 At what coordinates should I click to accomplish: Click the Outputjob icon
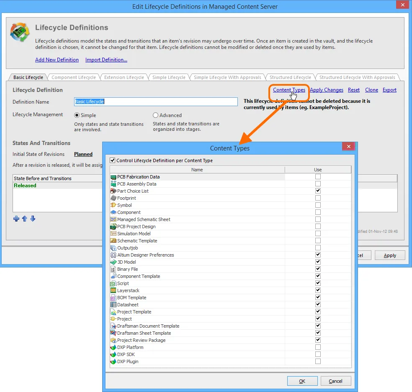113,248
